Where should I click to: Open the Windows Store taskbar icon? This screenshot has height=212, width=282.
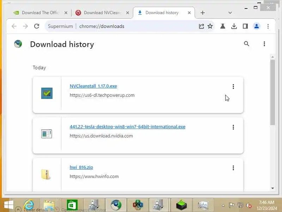click(72, 205)
